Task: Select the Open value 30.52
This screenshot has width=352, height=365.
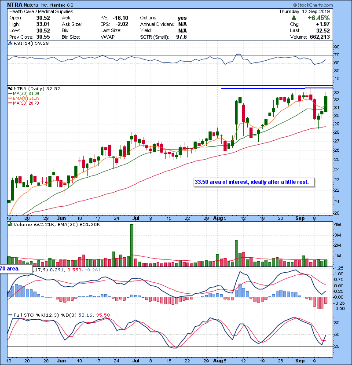Action: (43, 18)
